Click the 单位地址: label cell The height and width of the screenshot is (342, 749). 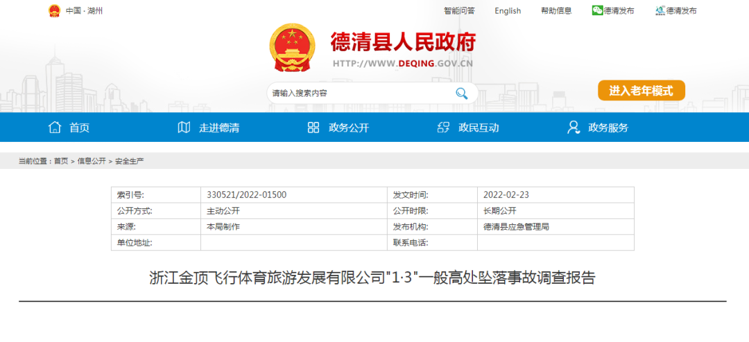[156, 242]
